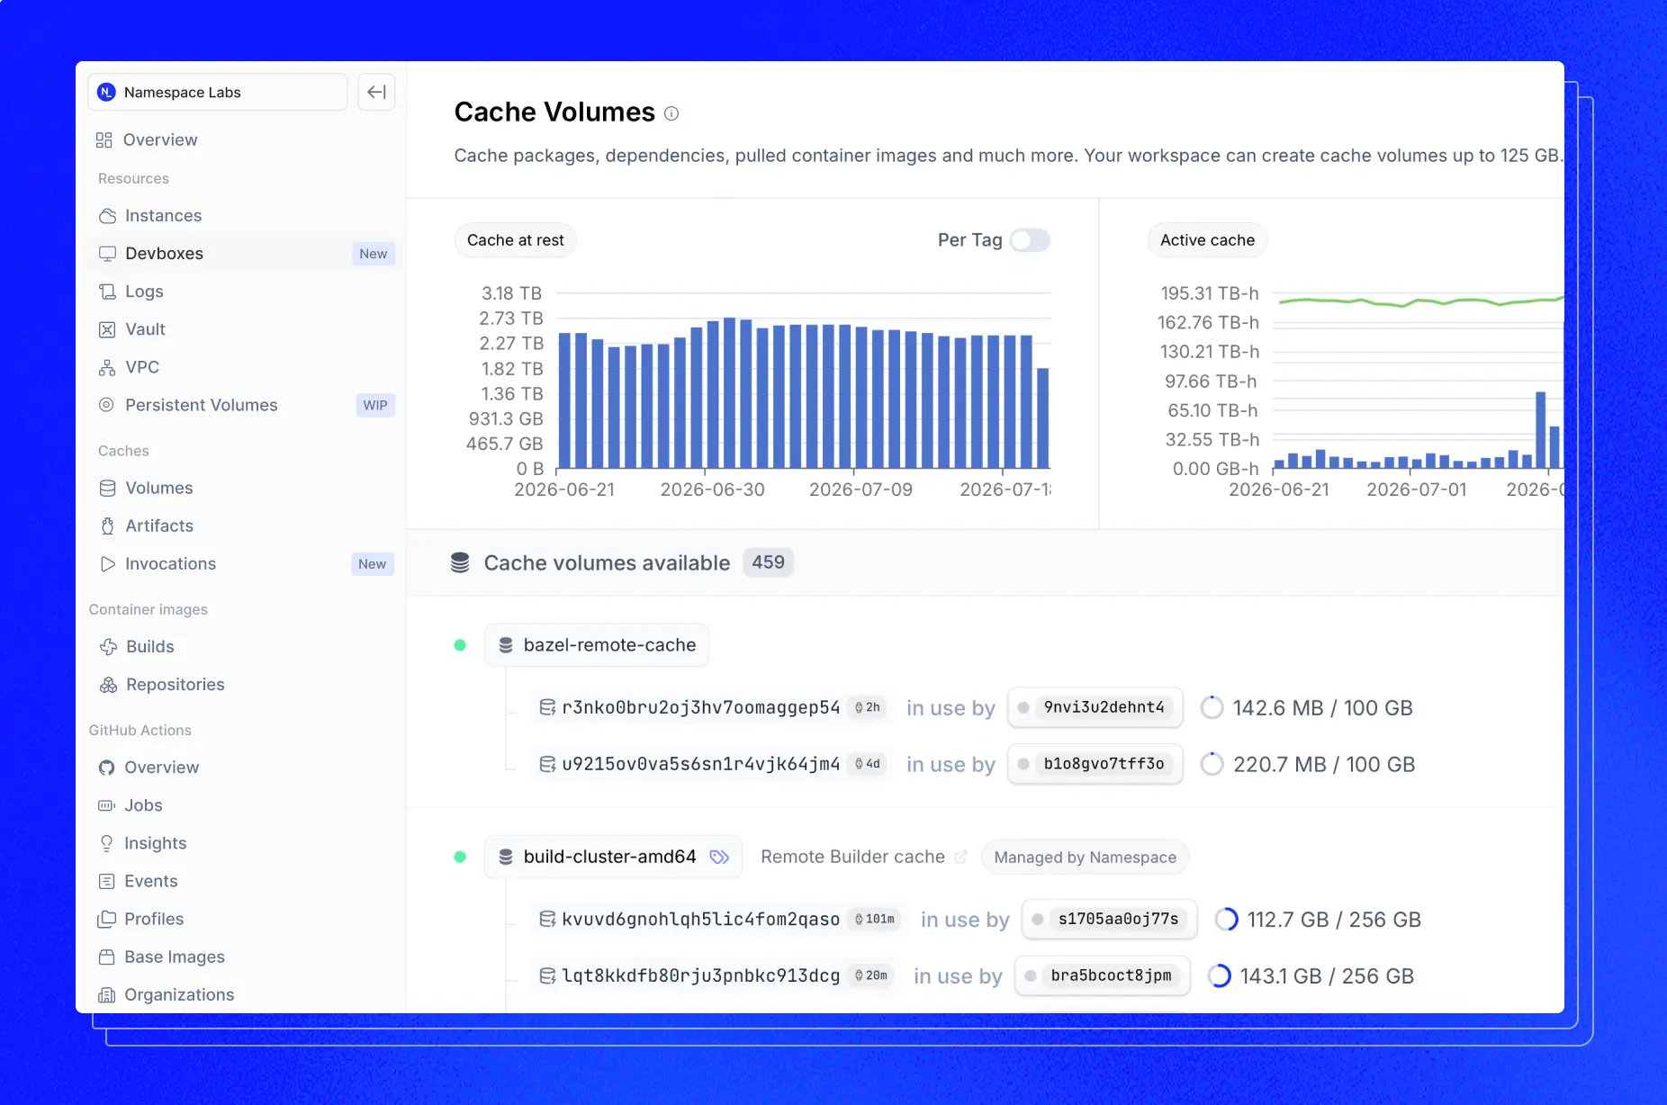Screen dimensions: 1667x1105
Task: Click the Vault icon in the sidebar
Action: (107, 329)
